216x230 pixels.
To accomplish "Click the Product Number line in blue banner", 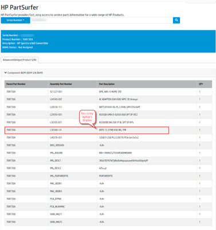I will click(18, 39).
